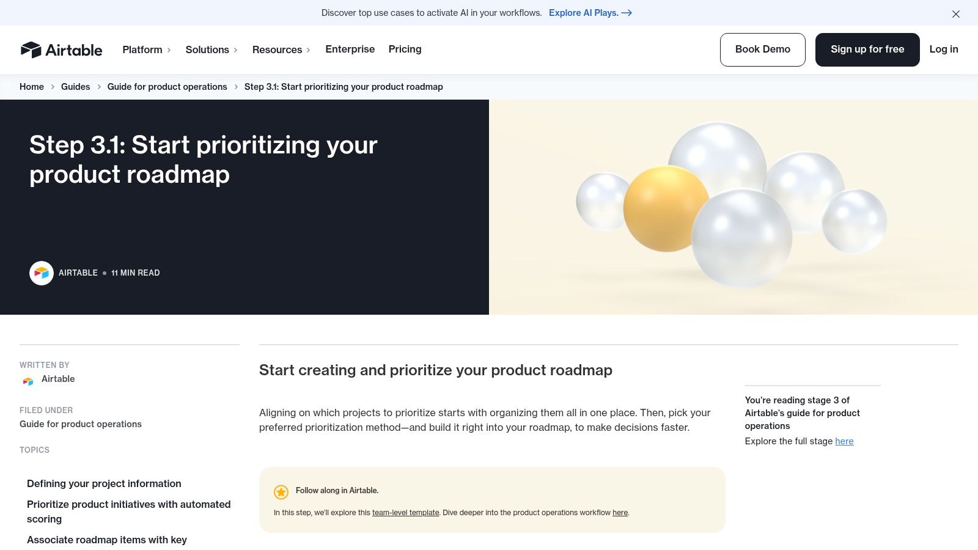Click the star badge in the Follow along callout
This screenshot has width=978, height=550.
pyautogui.click(x=281, y=491)
